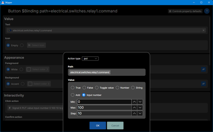213x132 pixels.
Task: Increase the Min value with up arrow
Action: tap(134, 102)
